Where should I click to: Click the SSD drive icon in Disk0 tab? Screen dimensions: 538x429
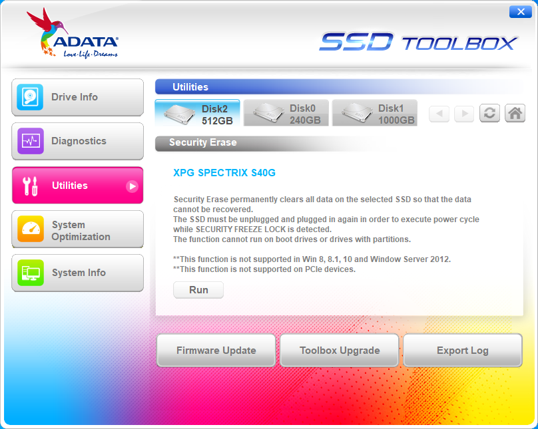click(x=268, y=114)
